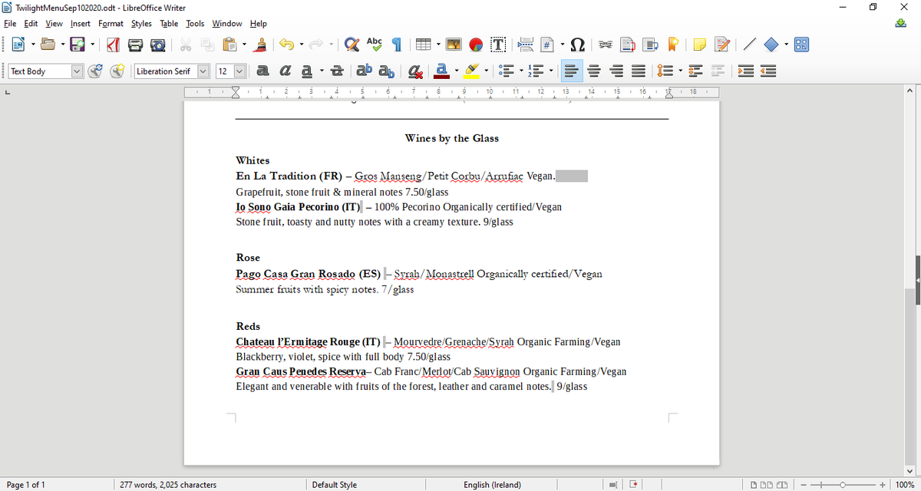Click Default Style in the status bar
921x491 pixels.
pos(334,485)
